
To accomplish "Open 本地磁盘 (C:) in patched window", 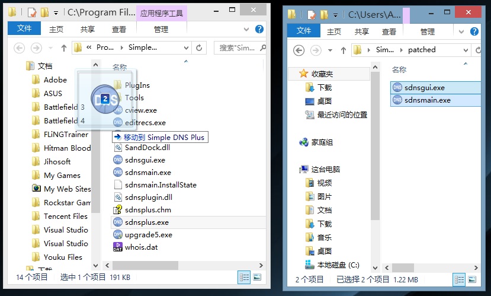I will click(332, 265).
